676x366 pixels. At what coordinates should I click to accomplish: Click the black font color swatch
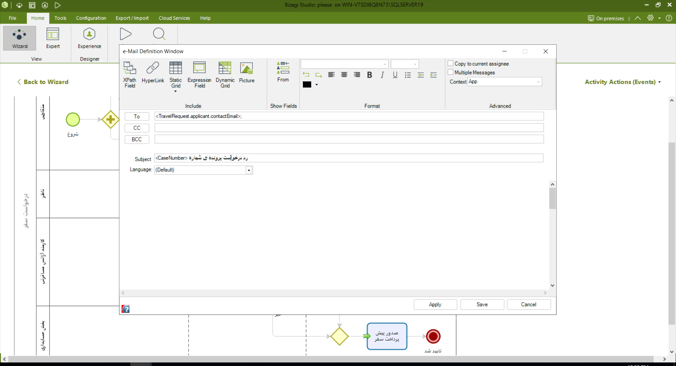[307, 84]
